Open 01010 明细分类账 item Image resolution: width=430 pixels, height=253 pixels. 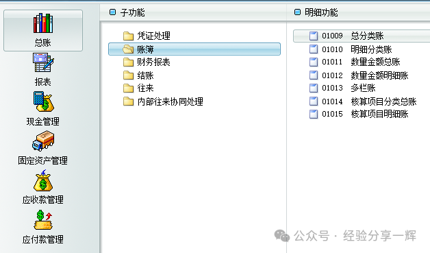click(x=351, y=49)
